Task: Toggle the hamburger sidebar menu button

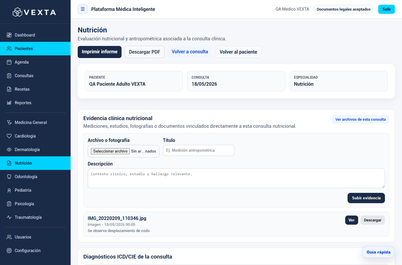Action: [x=83, y=9]
